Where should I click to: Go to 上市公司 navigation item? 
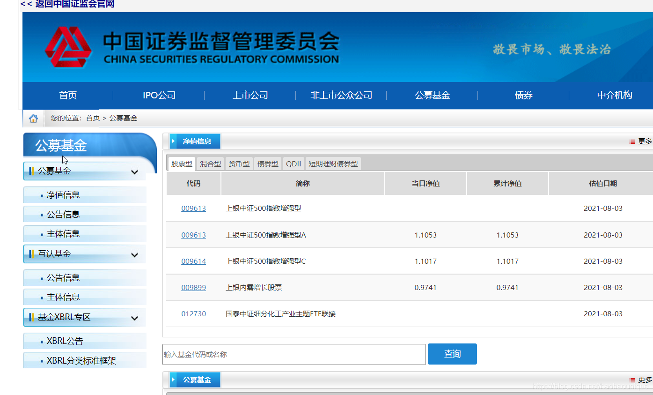[250, 96]
